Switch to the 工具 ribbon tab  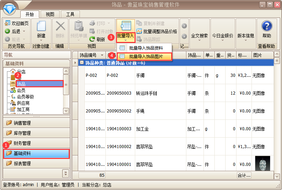click(70, 14)
